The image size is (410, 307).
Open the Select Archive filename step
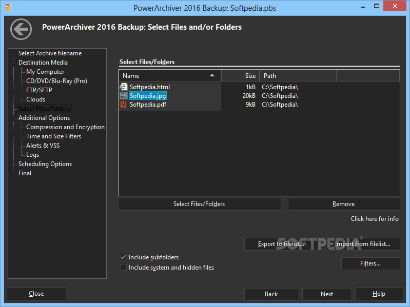click(50, 53)
